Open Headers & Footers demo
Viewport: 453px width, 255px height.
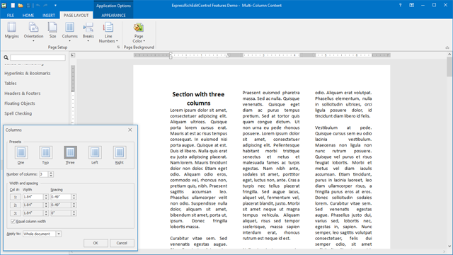tap(22, 93)
